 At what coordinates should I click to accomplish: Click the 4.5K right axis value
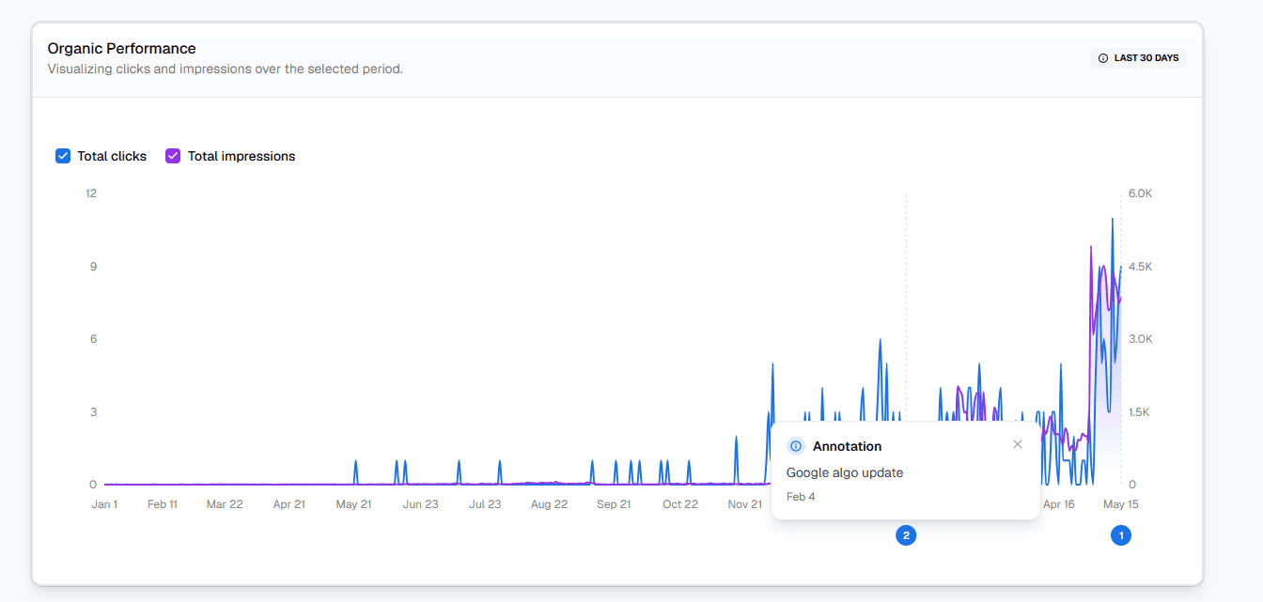[1140, 267]
